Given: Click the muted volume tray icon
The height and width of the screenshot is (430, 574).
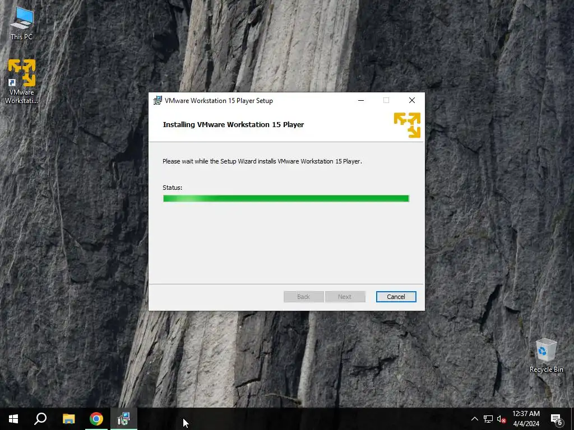Looking at the screenshot, I should click(502, 419).
